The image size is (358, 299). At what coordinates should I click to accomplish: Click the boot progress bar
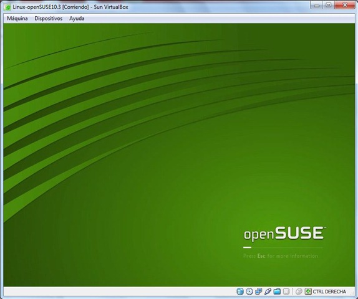283,247
